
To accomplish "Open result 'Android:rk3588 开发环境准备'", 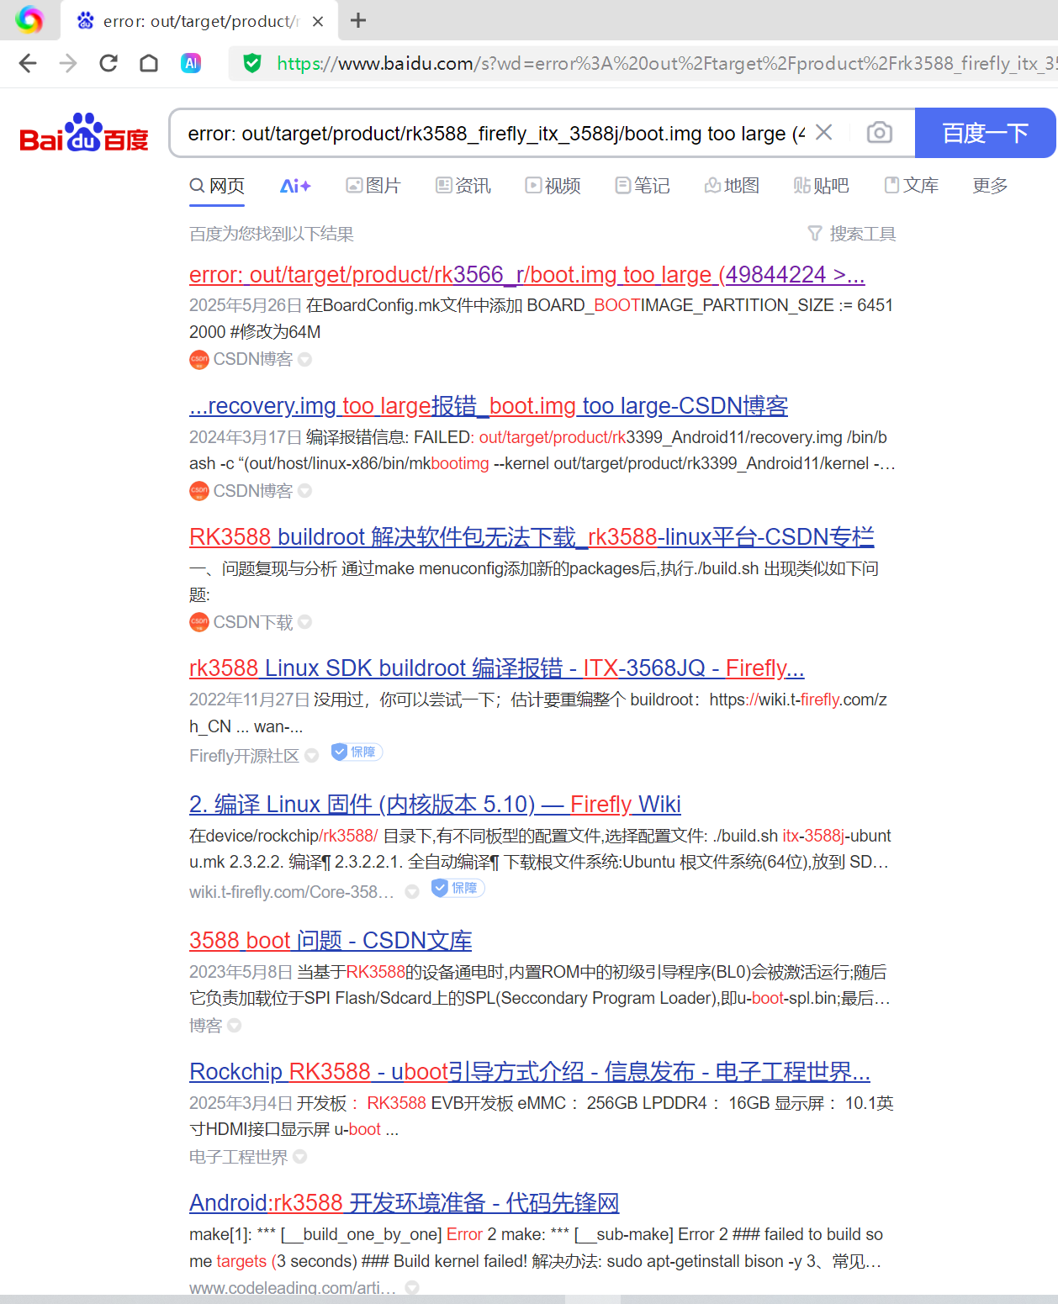I will (405, 1202).
